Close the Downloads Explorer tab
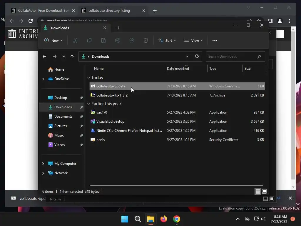This screenshot has width=301, height=226. click(105, 28)
